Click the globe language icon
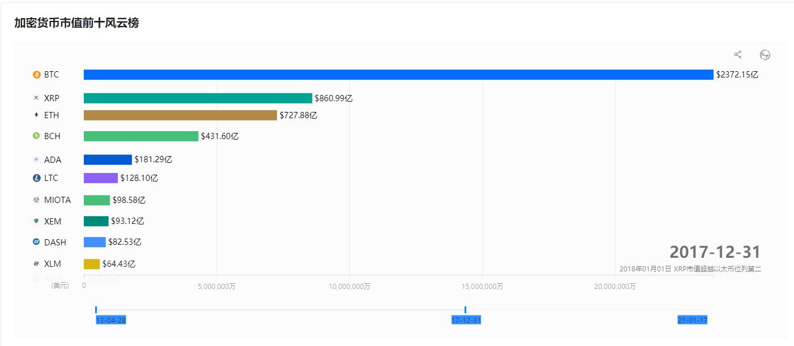The width and height of the screenshot is (794, 346). tap(765, 55)
